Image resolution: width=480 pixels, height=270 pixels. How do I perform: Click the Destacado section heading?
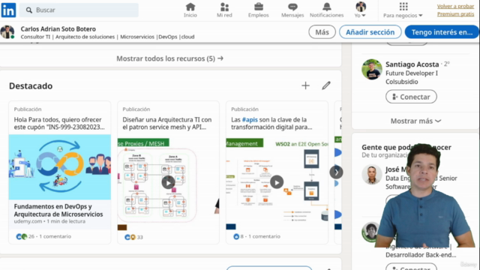[31, 86]
